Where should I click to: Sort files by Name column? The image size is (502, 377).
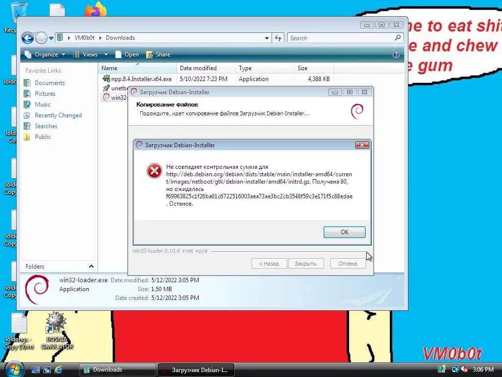[x=137, y=68]
